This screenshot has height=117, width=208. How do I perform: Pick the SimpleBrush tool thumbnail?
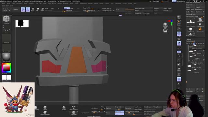(x=200, y=30)
